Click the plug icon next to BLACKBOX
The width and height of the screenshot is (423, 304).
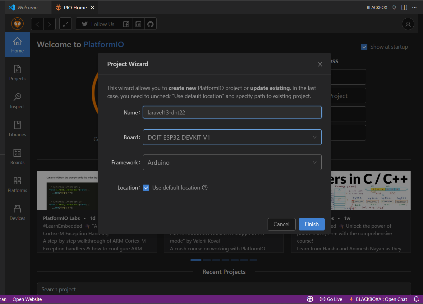click(x=394, y=7)
